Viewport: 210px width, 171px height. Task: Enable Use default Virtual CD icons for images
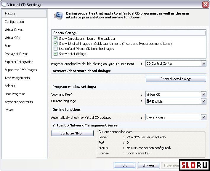coord(55,48)
